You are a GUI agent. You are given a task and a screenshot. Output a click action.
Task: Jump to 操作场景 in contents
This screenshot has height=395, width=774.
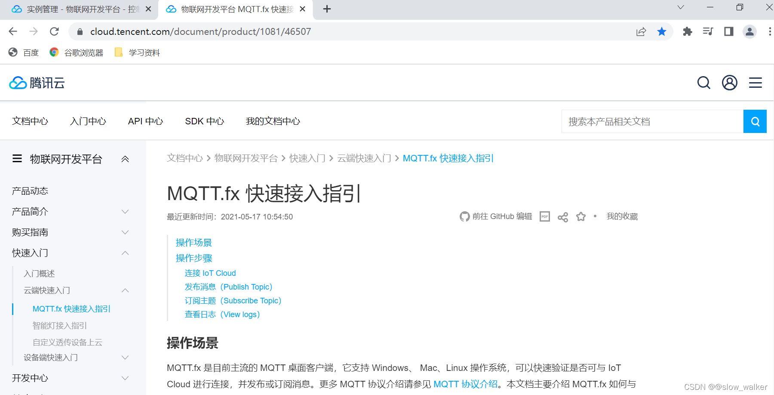coord(194,243)
